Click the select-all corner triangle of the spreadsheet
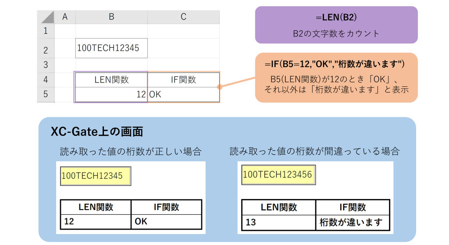Screen dimensions: 449x245 (46, 17)
